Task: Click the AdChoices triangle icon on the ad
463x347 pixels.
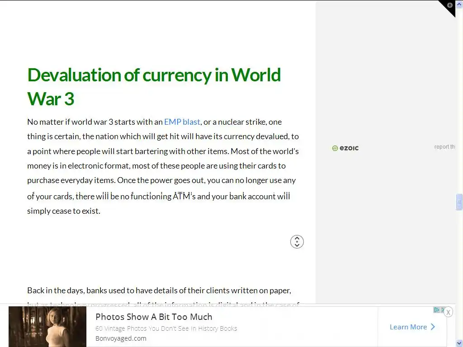Action: point(436,310)
